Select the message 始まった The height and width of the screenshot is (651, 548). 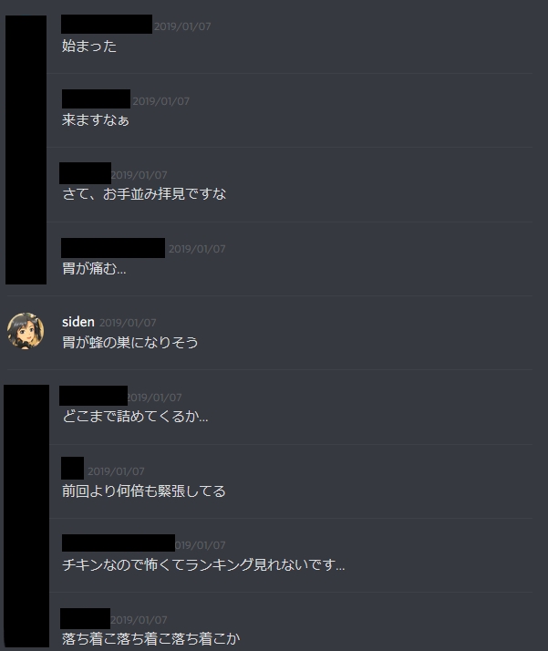(88, 46)
